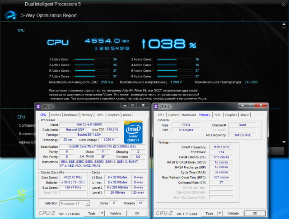Viewport: 289px width, 219px height.
Task: Click the EPU section heading
Action: click(21, 117)
